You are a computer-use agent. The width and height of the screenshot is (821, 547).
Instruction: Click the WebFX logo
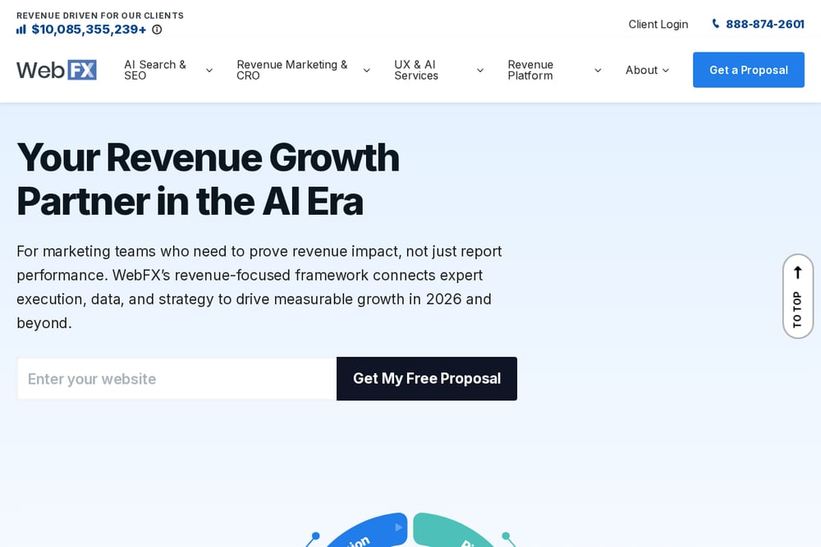click(x=57, y=70)
